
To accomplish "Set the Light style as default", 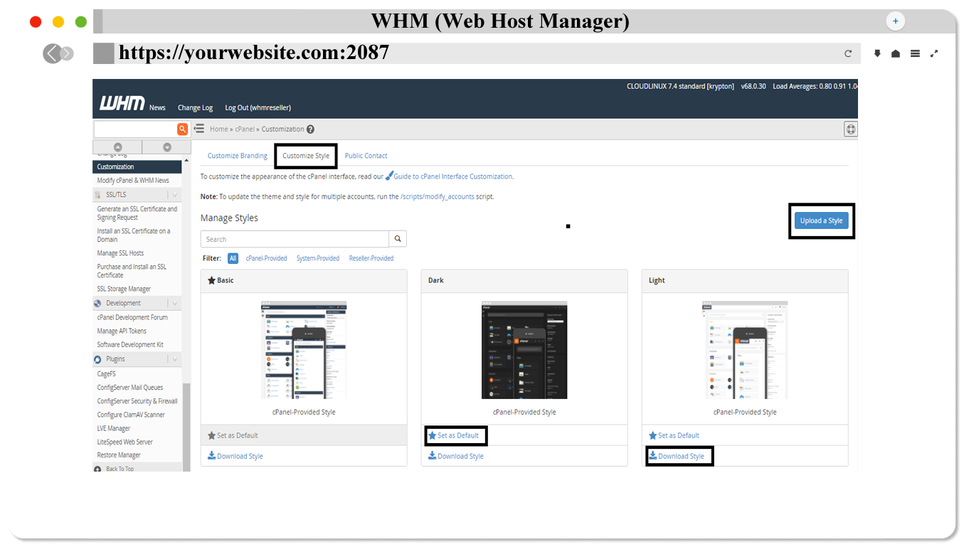I will pyautogui.click(x=674, y=435).
